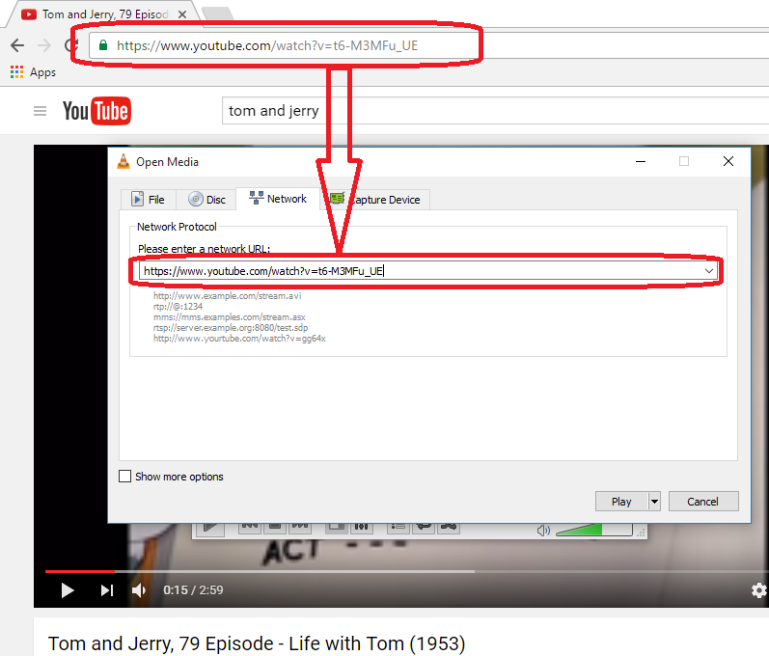Viewport: 769px width, 656px height.
Task: Click example rtsp://server.example.org:8080/test.sdp
Action: (231, 327)
